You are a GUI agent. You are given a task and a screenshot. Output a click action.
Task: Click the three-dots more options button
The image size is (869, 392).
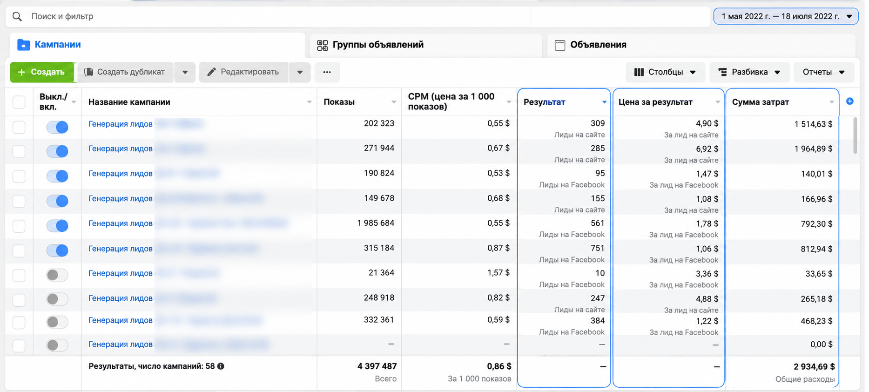point(327,72)
